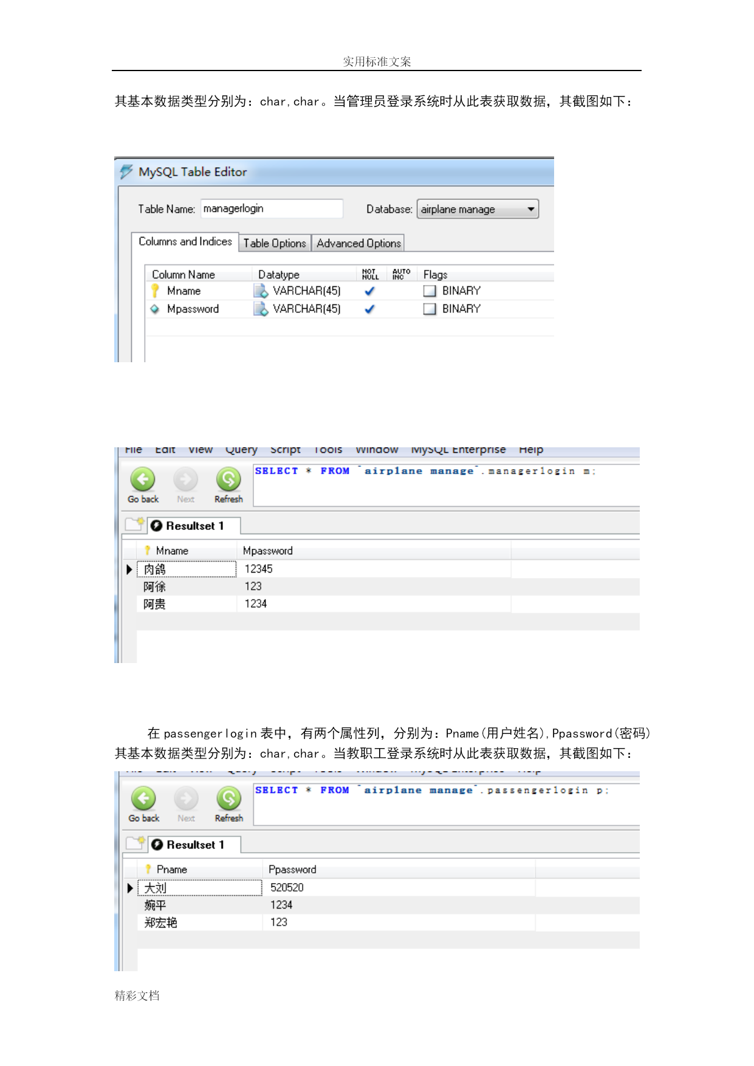The height and width of the screenshot is (1066, 754).
Task: Click Refresh in managerlogin query window
Action: tap(228, 486)
